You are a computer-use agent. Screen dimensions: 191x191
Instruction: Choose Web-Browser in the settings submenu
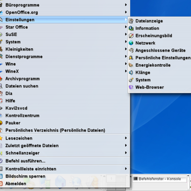click(x=159, y=87)
